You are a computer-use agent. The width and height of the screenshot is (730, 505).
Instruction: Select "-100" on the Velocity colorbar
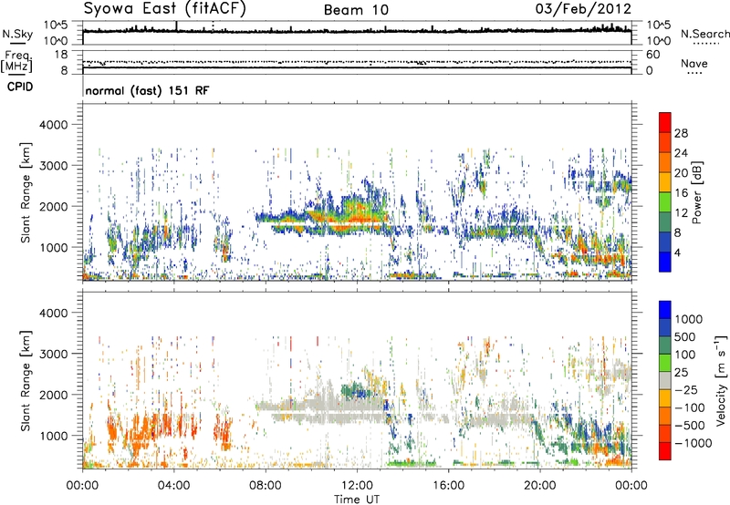click(690, 407)
